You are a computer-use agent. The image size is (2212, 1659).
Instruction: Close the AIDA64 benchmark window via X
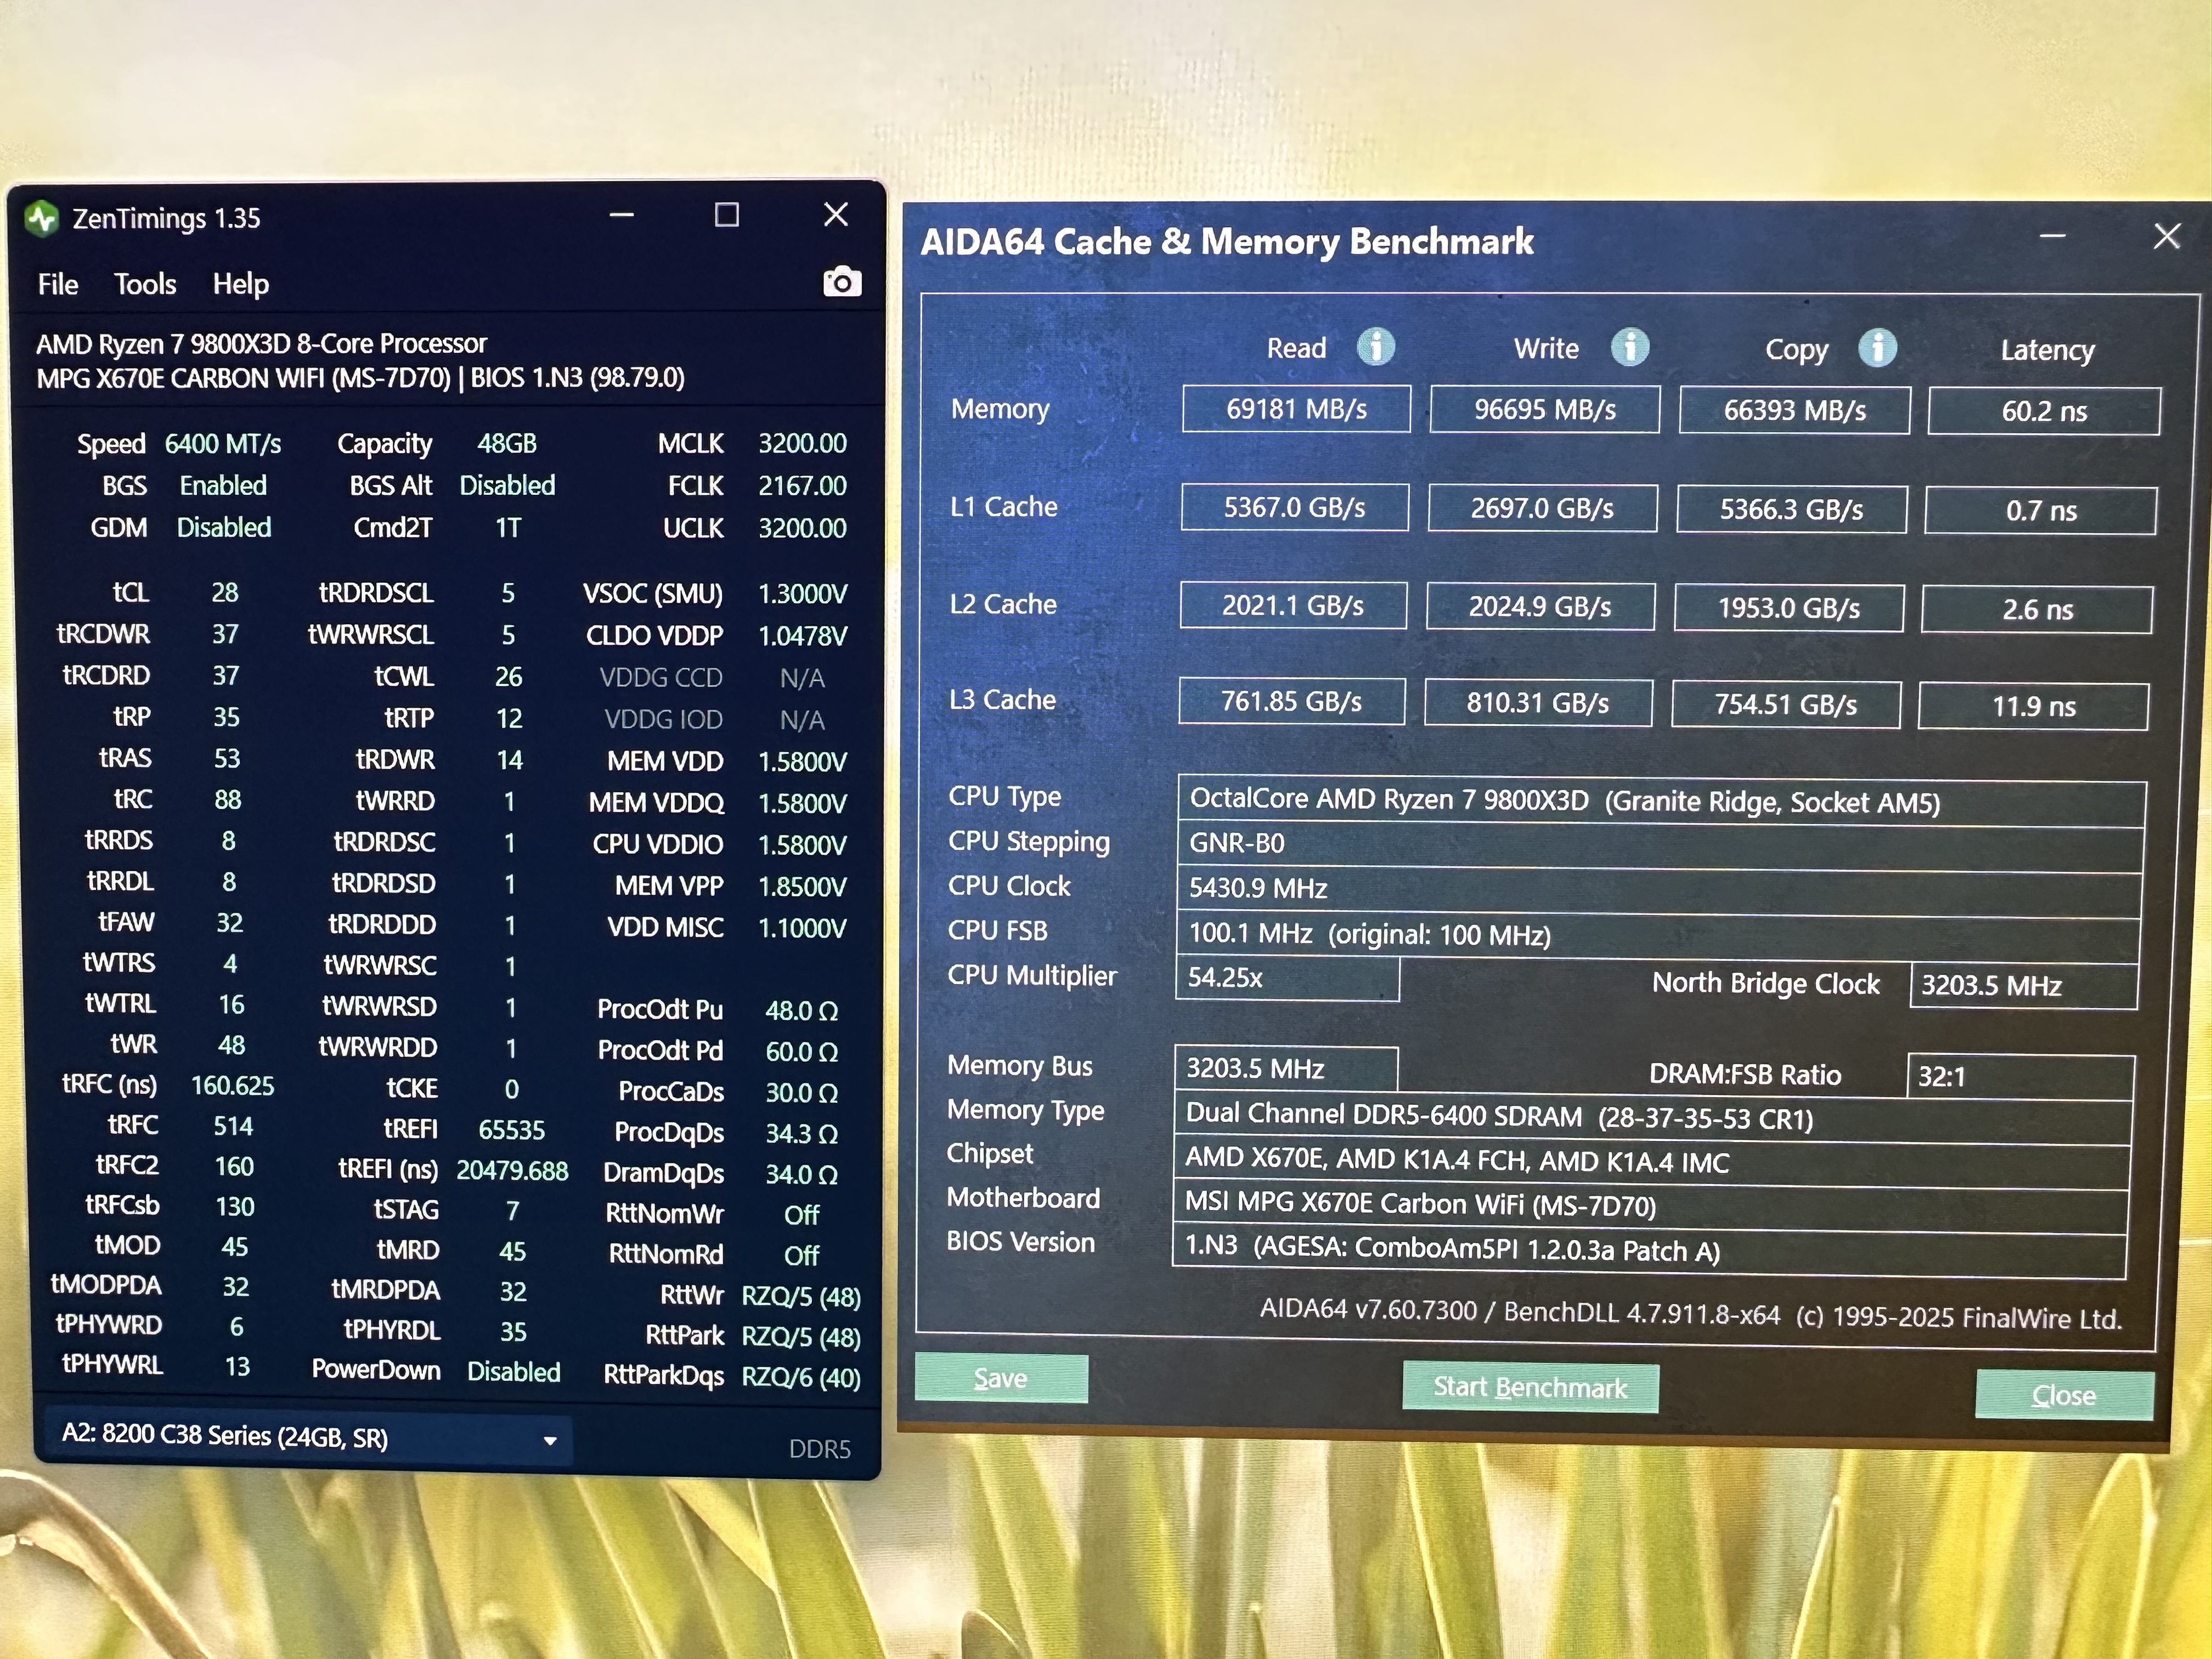point(2166,237)
